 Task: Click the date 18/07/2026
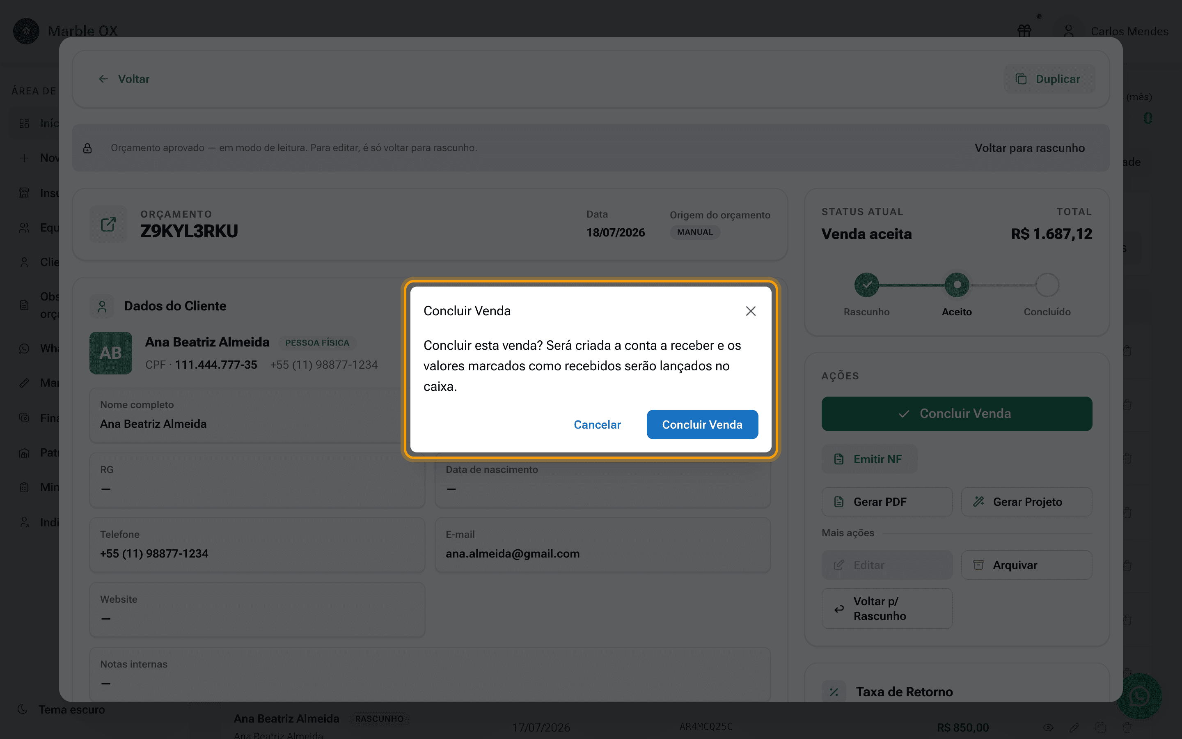[616, 232]
